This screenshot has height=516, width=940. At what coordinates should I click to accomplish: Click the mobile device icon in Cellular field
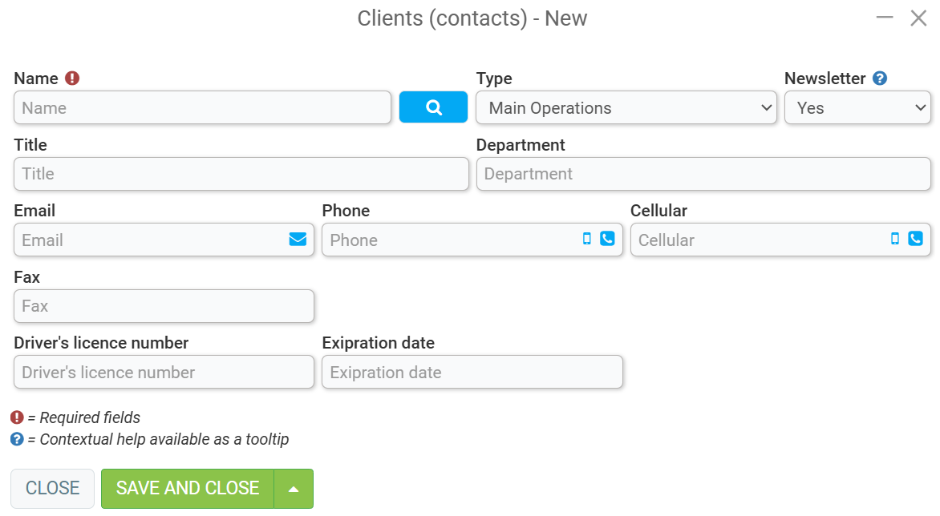895,238
